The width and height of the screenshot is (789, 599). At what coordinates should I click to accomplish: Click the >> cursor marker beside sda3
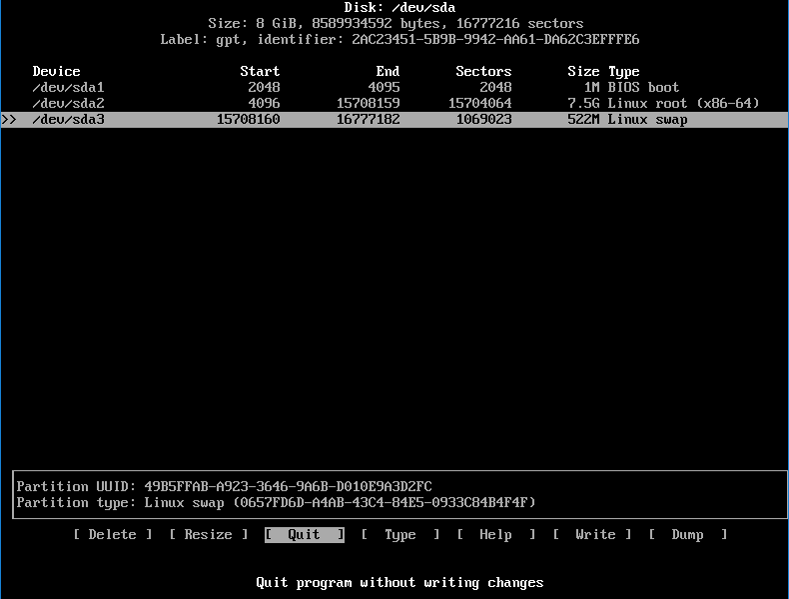(x=9, y=119)
